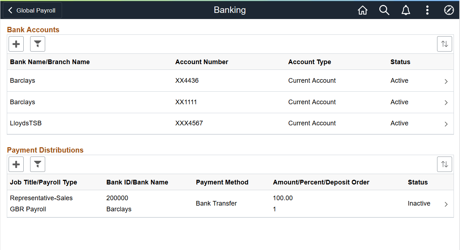Add a new Payment Distribution with the plus icon

(16, 164)
